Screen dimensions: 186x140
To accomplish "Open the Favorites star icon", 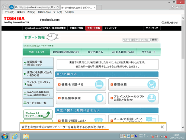I will (x=177, y=7).
